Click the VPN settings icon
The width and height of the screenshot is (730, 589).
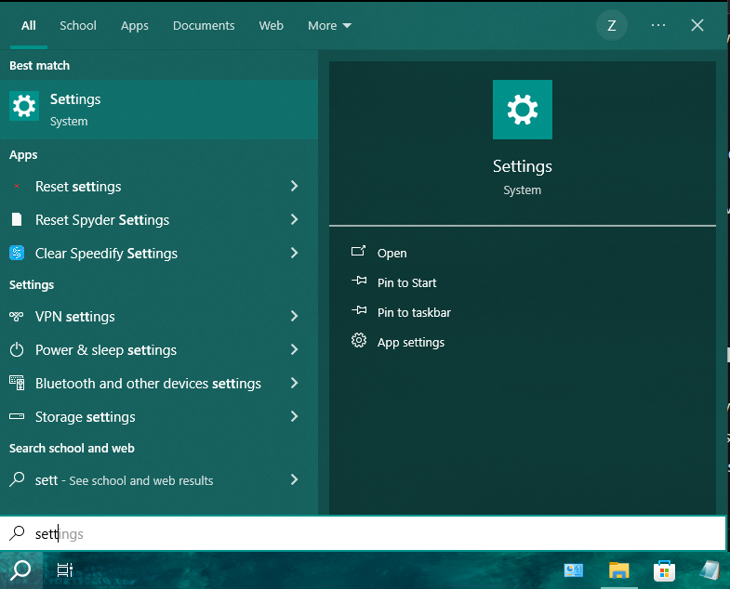[17, 317]
